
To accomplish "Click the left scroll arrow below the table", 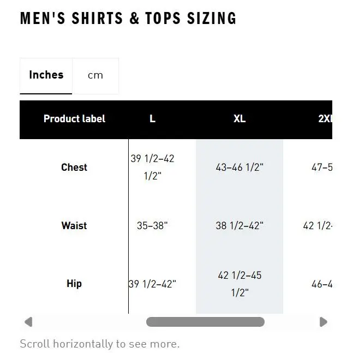I will pyautogui.click(x=28, y=322).
